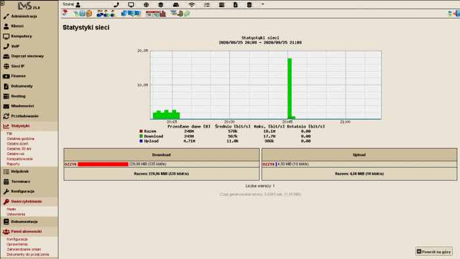Viewport: 460px width, 259px height.
Task: Open the Kompaktowanie link
Action: tap(20, 158)
